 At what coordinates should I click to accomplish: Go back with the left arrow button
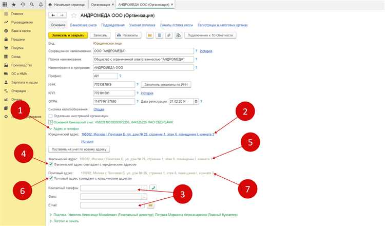coord(53,15)
